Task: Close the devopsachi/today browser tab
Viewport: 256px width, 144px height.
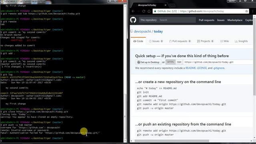Action: coord(165,5)
